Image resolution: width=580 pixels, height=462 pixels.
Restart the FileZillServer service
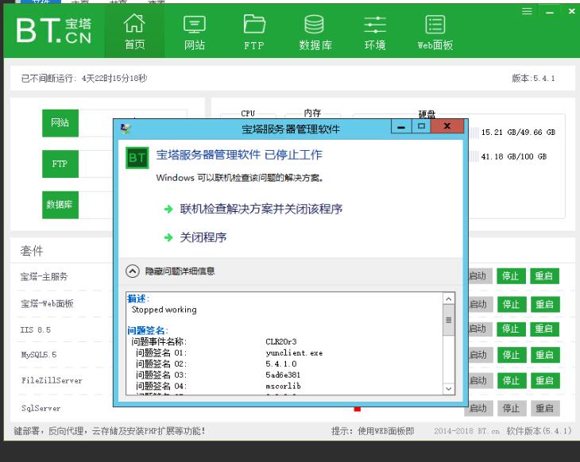(x=545, y=381)
